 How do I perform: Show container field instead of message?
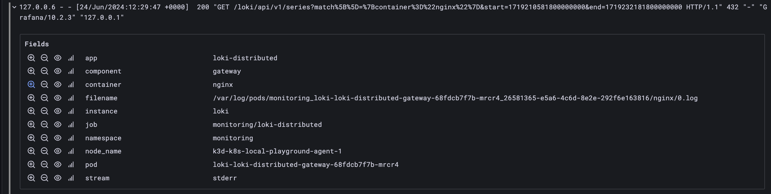pos(58,84)
